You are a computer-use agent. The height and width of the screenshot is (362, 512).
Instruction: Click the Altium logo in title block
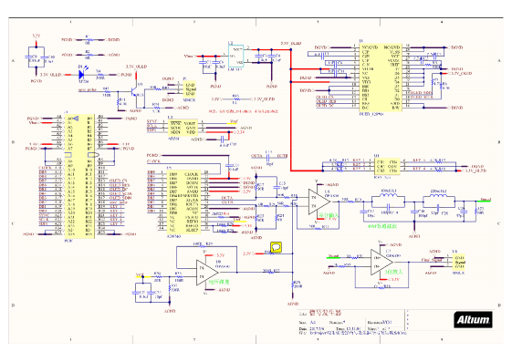[473, 320]
